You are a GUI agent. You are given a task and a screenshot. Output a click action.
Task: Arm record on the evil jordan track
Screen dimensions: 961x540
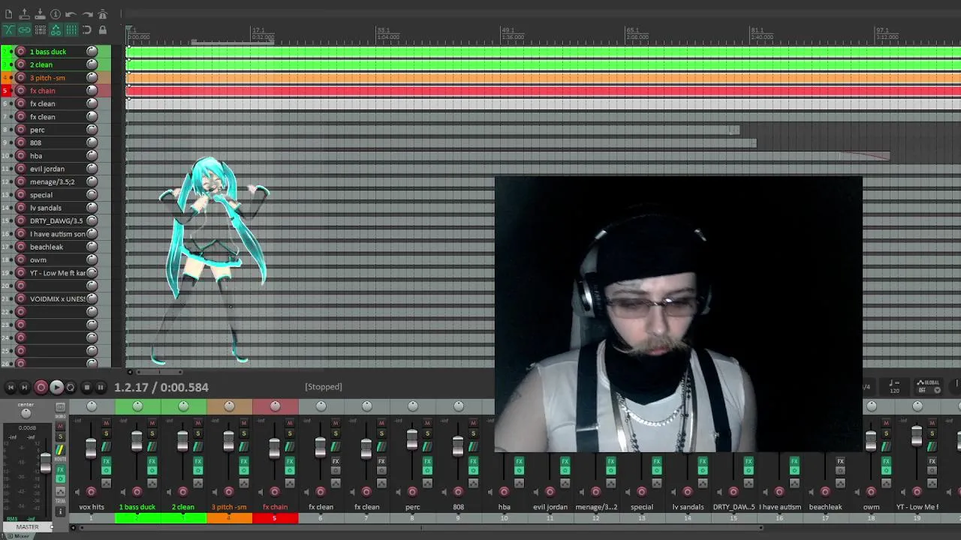pyautogui.click(x=21, y=168)
